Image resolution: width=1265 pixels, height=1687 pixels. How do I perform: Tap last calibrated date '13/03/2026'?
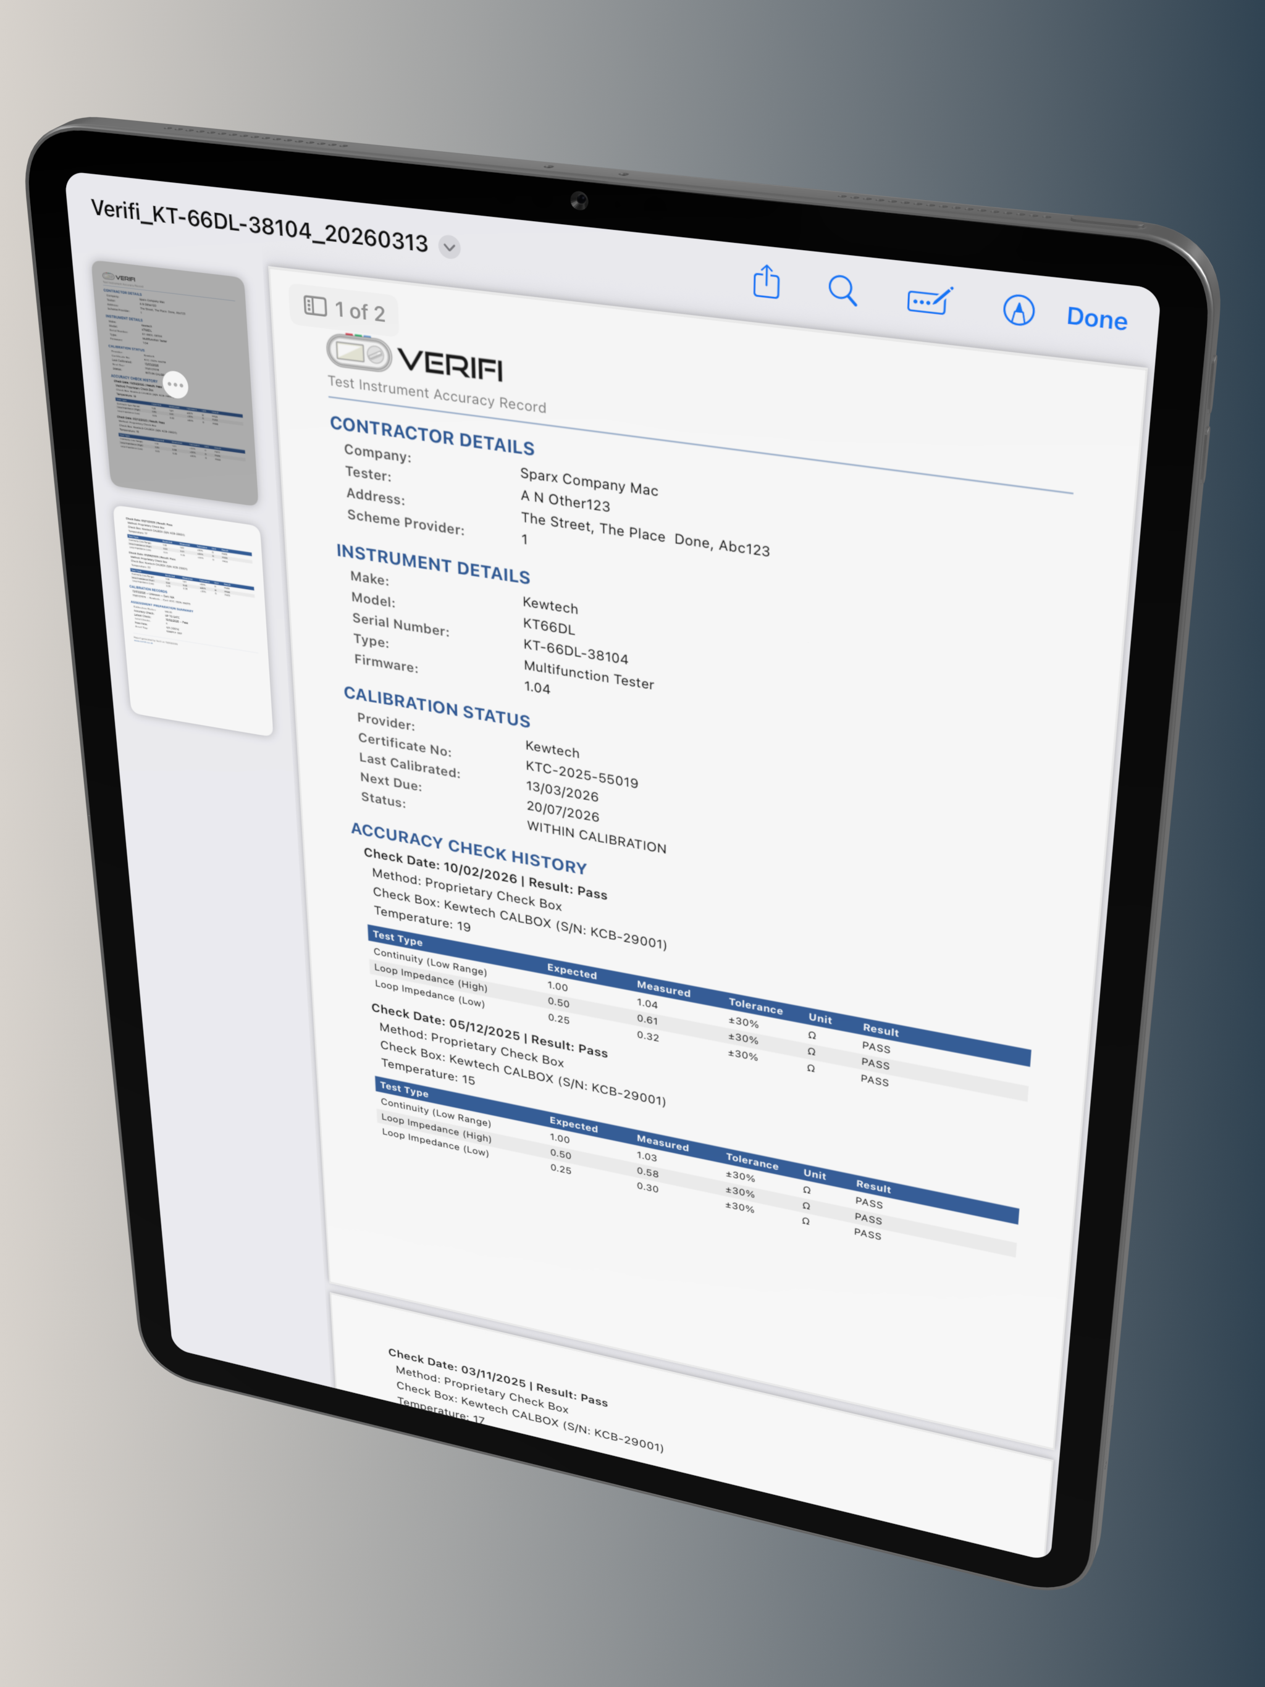tap(562, 791)
